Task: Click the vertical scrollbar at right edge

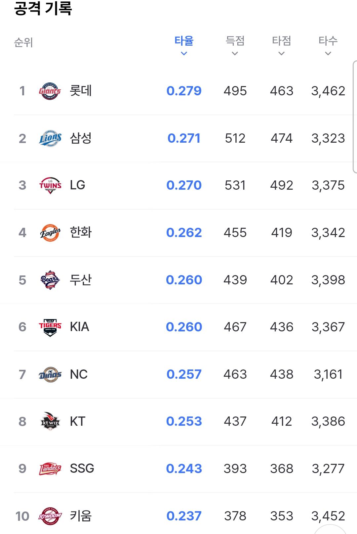Action: coord(355,117)
